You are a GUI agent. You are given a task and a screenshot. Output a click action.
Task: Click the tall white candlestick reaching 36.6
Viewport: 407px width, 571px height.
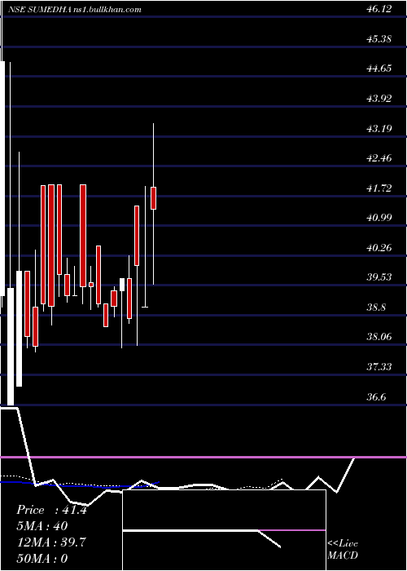click(11, 347)
